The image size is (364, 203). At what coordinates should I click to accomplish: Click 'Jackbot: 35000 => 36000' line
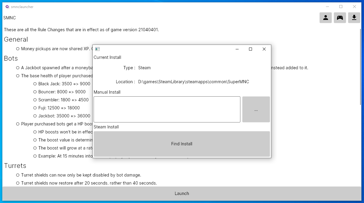point(64,116)
